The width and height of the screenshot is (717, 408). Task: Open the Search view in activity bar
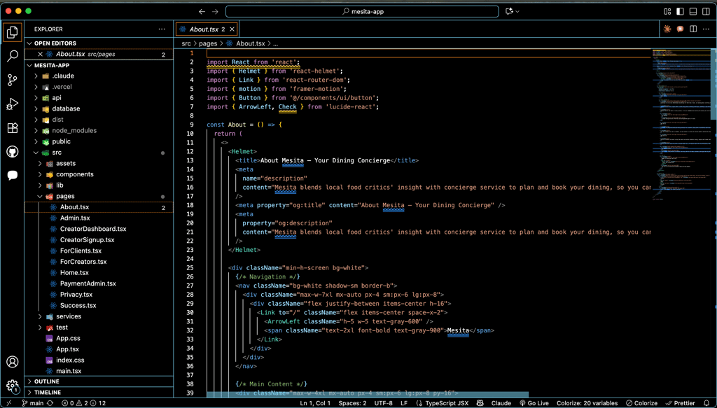(x=13, y=56)
